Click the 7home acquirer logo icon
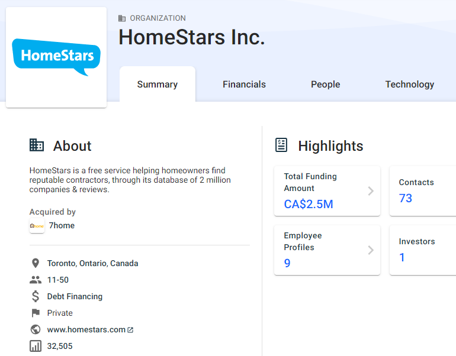This screenshot has height=356, width=456. pyautogui.click(x=37, y=225)
